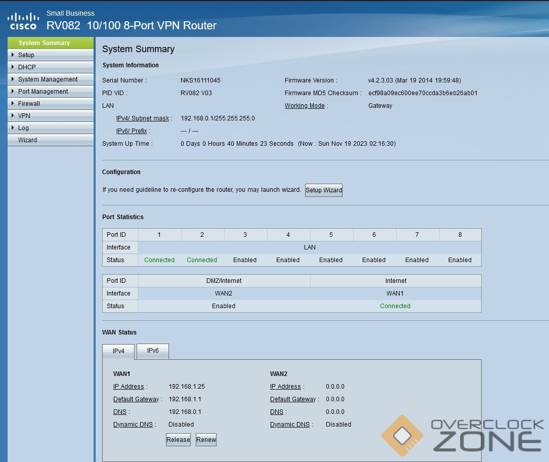Click port 5 Enabled status
This screenshot has width=549, height=462.
coord(331,260)
